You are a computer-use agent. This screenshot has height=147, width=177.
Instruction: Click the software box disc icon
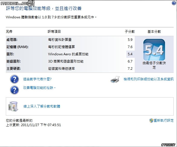(x=13, y=106)
